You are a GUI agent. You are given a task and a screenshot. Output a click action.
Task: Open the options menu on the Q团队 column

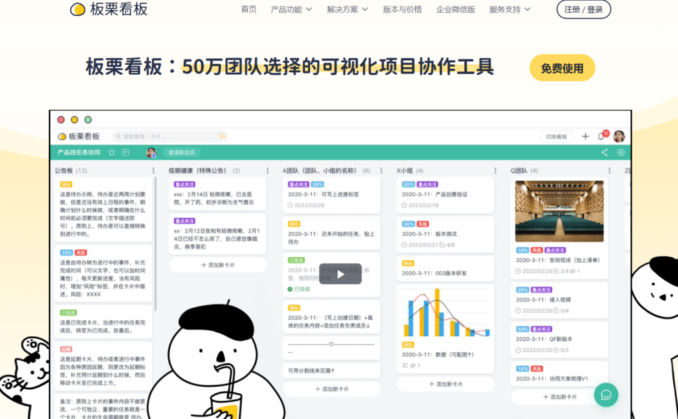[608, 170]
